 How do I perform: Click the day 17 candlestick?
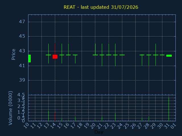tap(75, 59)
